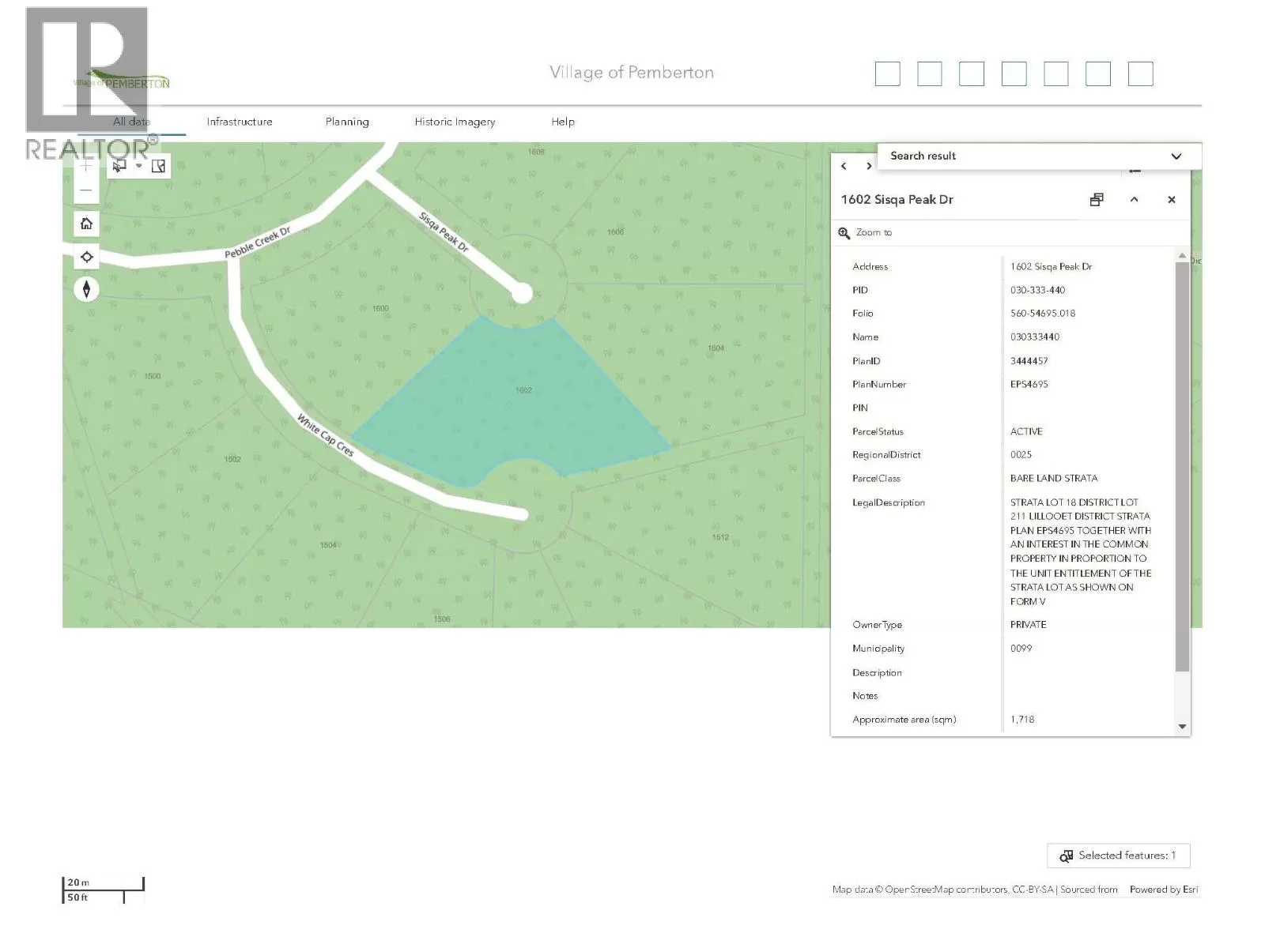1265x948 pixels.
Task: Click the Selected features: 1 button
Action: point(1118,856)
